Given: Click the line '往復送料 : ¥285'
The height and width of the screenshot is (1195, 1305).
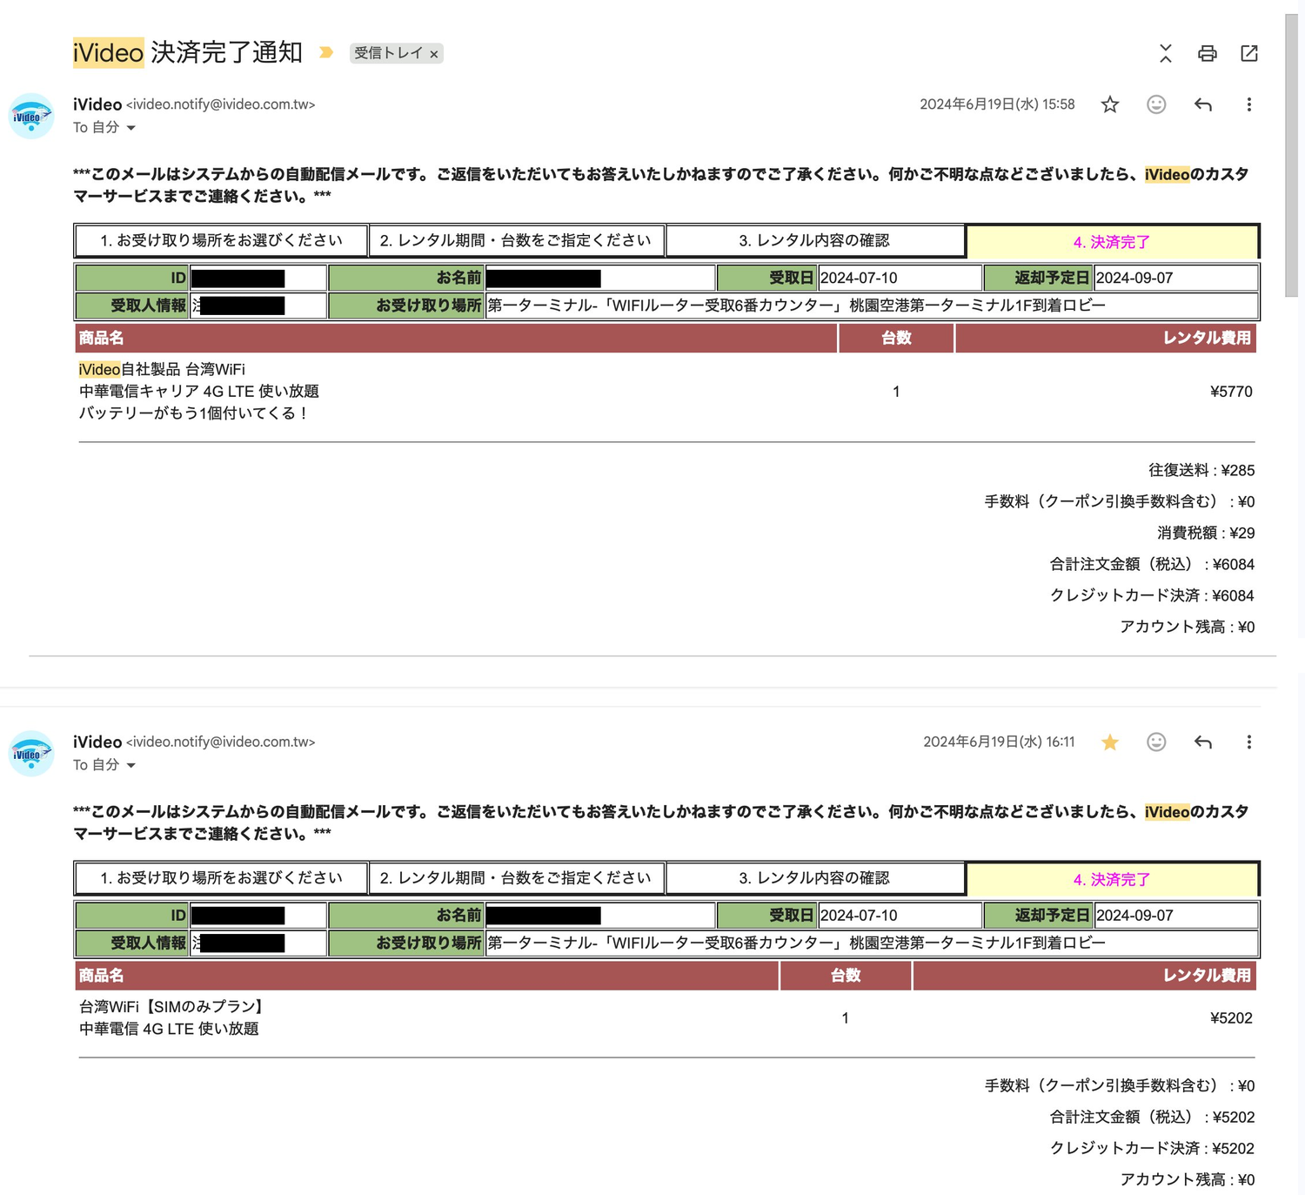Looking at the screenshot, I should [1201, 471].
